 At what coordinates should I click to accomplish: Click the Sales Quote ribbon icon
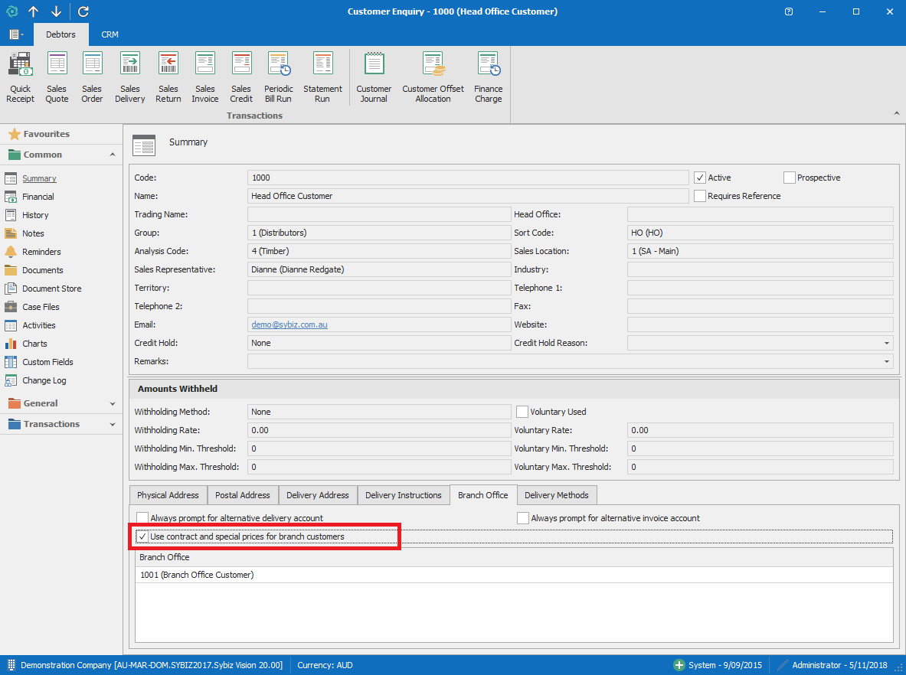57,78
